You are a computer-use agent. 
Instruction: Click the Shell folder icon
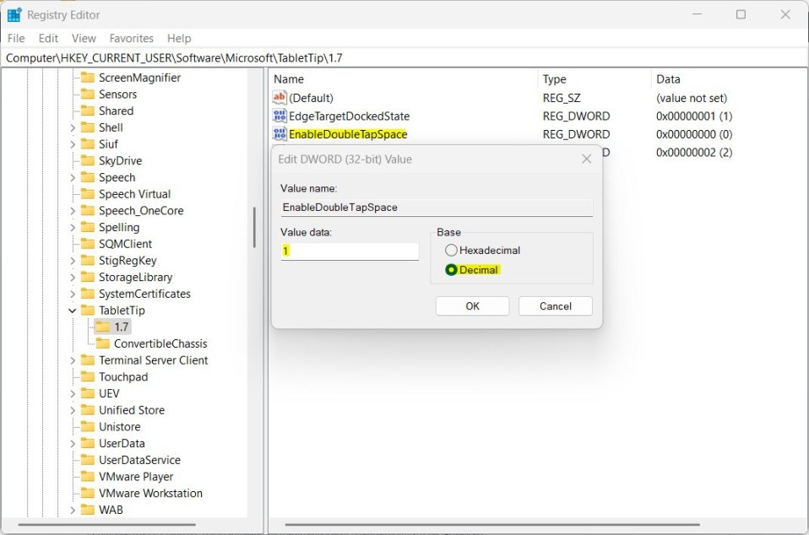pyautogui.click(x=88, y=127)
